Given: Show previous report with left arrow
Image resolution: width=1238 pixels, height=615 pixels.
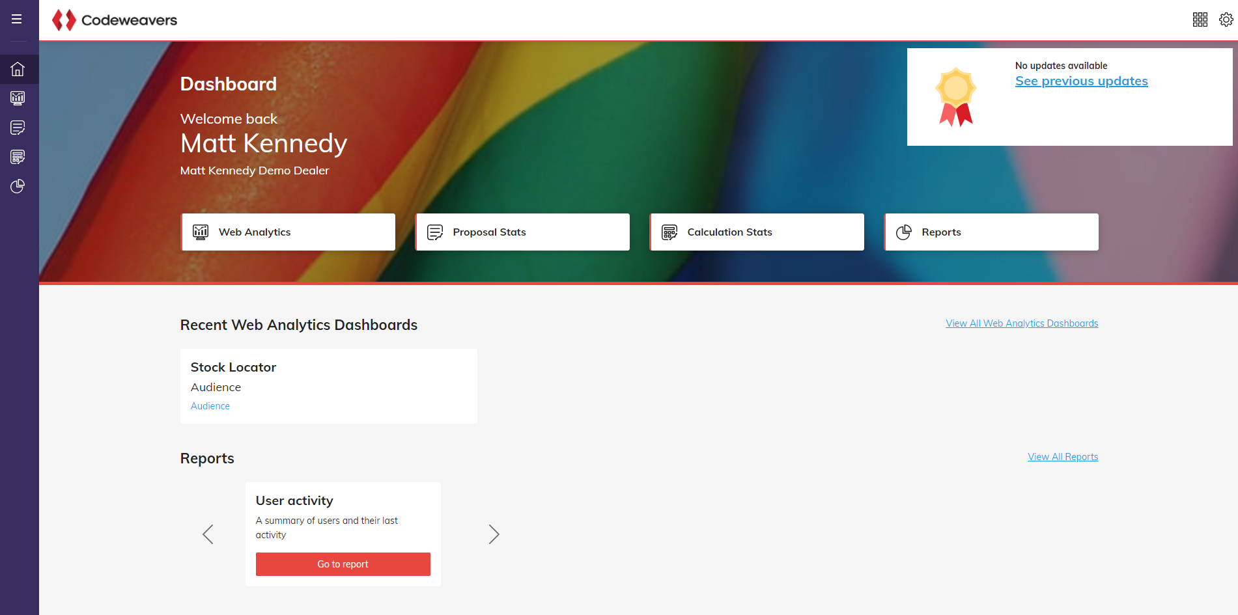Looking at the screenshot, I should click(208, 534).
